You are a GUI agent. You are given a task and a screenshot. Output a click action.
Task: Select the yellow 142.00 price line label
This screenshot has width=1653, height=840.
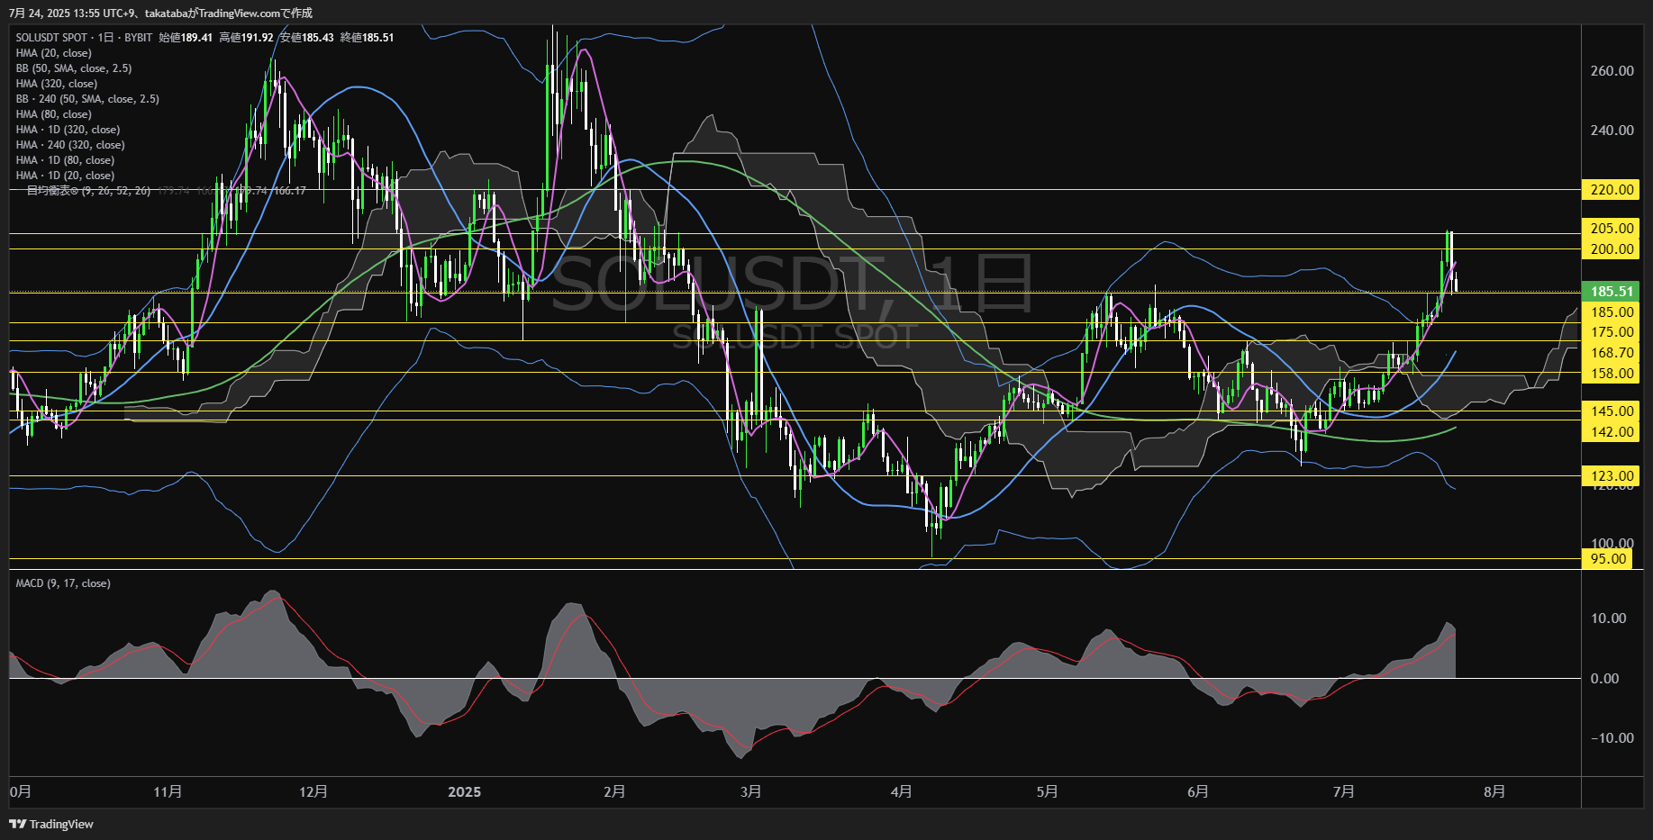tap(1611, 431)
